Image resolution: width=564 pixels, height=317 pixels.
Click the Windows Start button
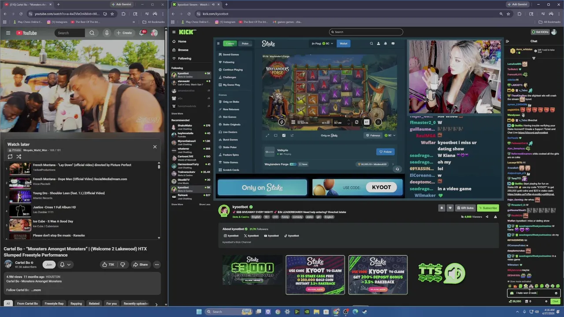tap(199, 312)
